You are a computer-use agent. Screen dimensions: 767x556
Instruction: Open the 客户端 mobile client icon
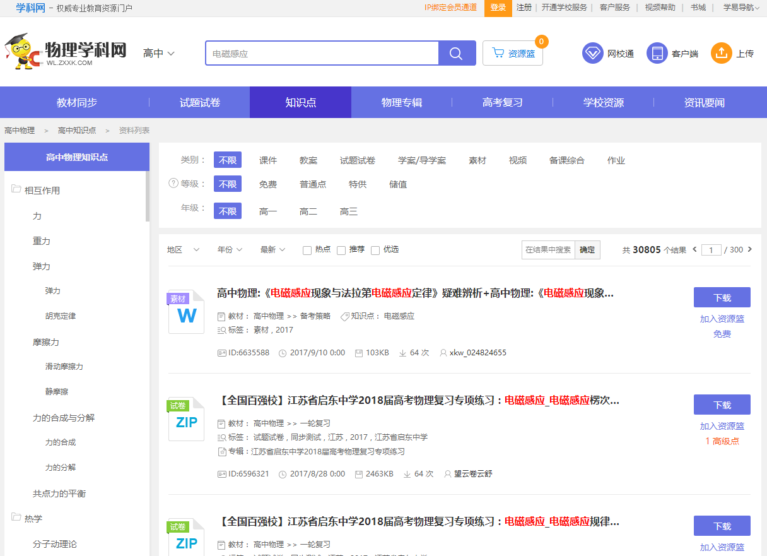point(657,53)
